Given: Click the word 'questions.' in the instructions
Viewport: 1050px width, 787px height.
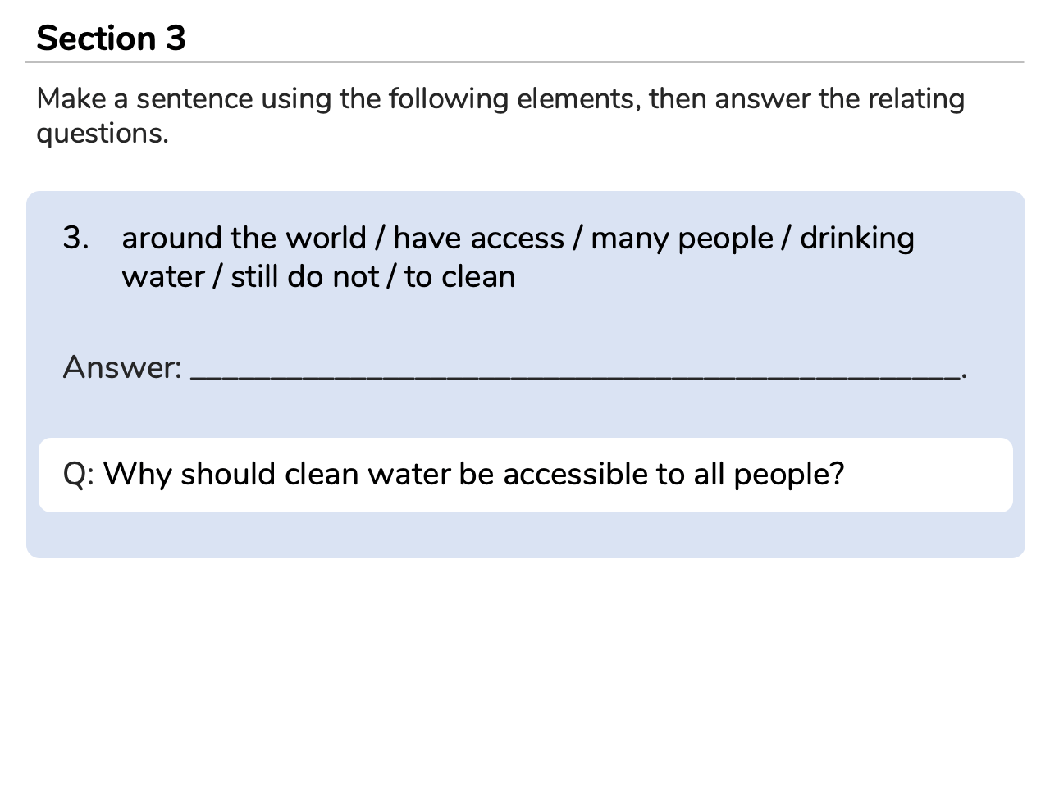Looking at the screenshot, I should 103,134.
